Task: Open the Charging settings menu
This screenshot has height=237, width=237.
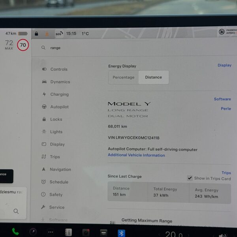Action: (55, 94)
